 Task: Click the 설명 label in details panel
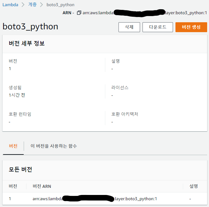pos(115,61)
